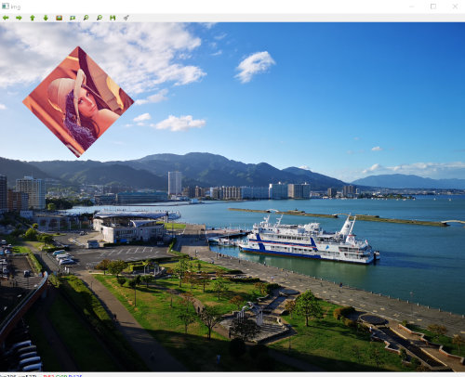The width and height of the screenshot is (465, 377).
Task: Pan the image up with the up arrow
Action: (x=33, y=18)
